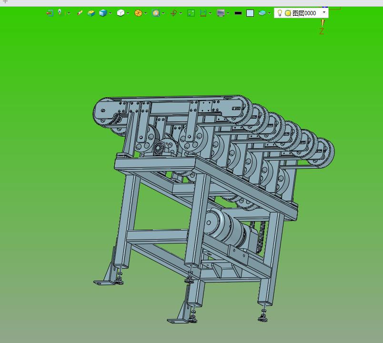
Task: Click the light blue color swatch
Action: pos(250,13)
